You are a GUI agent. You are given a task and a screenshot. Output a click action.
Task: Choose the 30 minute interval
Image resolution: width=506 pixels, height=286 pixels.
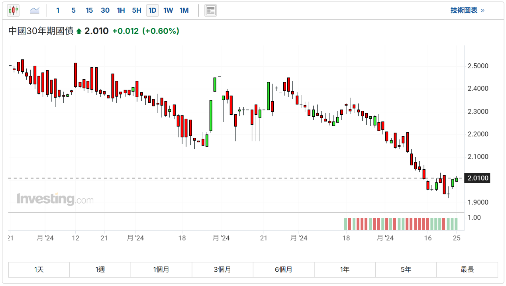[x=105, y=10]
